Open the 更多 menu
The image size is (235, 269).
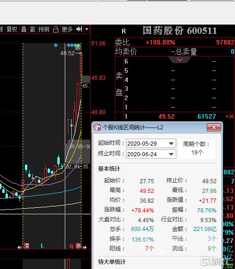(x=67, y=29)
